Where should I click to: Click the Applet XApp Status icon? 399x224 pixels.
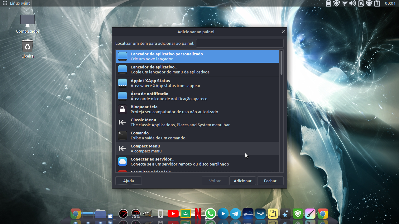pyautogui.click(x=123, y=83)
